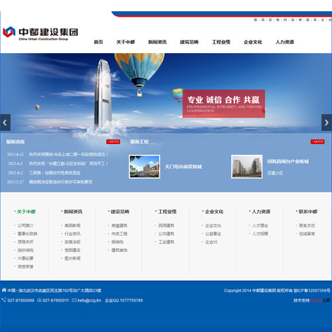Screen dimensions: 332x332
Task: Open 人力资源 navigation item
Action: 285,42
